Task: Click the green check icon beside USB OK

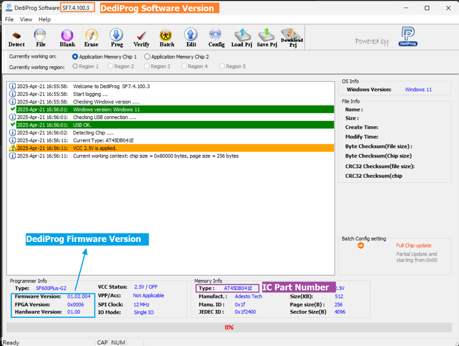Action: click(x=13, y=124)
